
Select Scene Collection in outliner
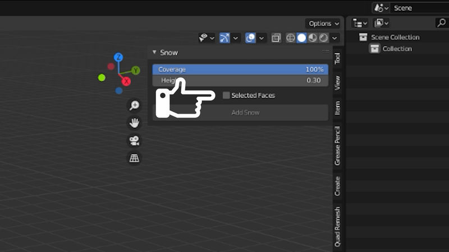pyautogui.click(x=395, y=38)
